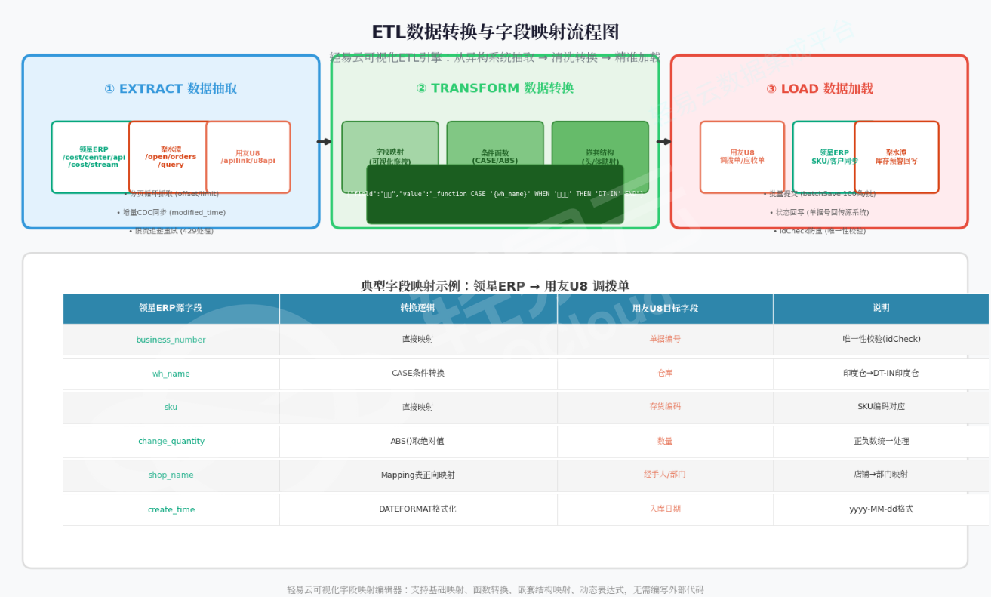Click the yyyy-MM-dd格式 note cell
Image resolution: width=991 pixels, height=597 pixels.
coord(882,509)
